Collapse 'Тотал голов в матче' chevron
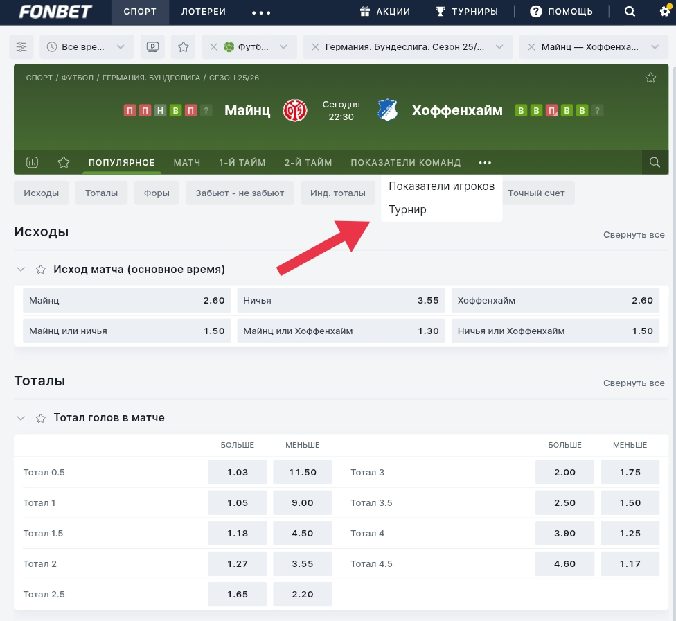 21,419
